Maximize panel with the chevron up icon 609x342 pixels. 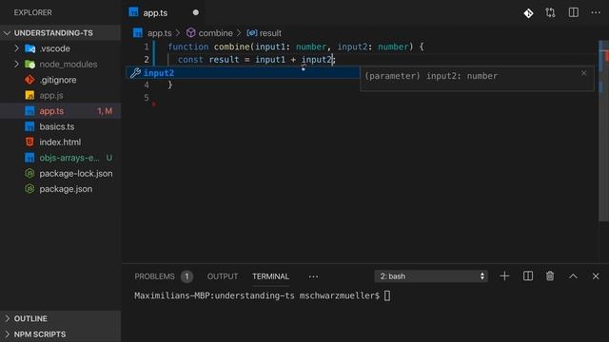tap(573, 276)
